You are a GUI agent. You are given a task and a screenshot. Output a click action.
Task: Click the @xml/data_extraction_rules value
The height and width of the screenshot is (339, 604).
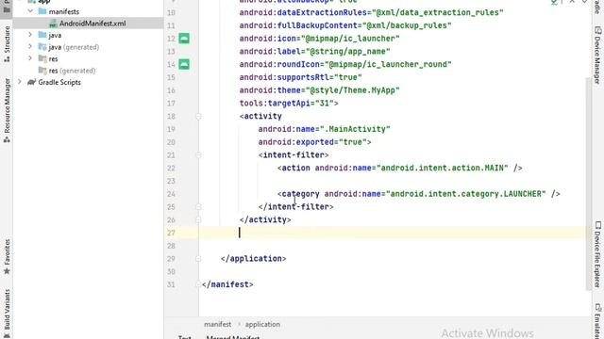point(438,12)
